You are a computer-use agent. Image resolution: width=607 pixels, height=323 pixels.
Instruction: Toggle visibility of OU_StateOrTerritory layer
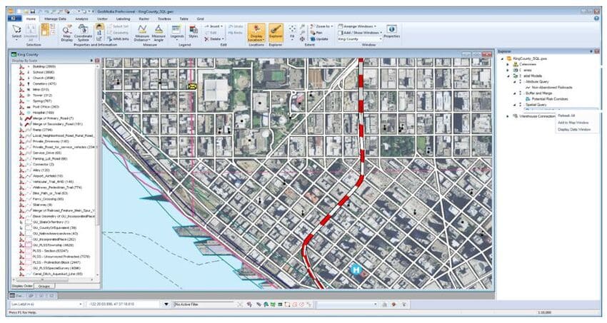[x=22, y=222]
